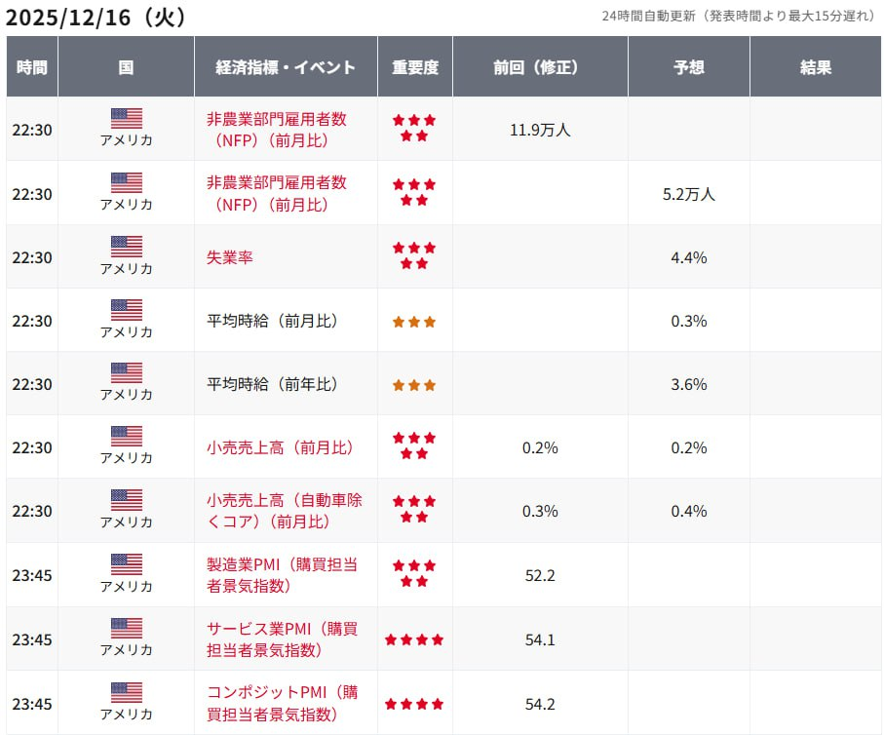Click the US flag in the コンポジットPMI row

pyautogui.click(x=126, y=691)
